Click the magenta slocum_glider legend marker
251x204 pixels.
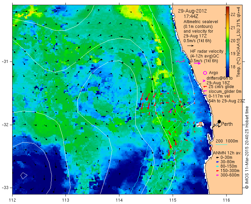point(205,91)
